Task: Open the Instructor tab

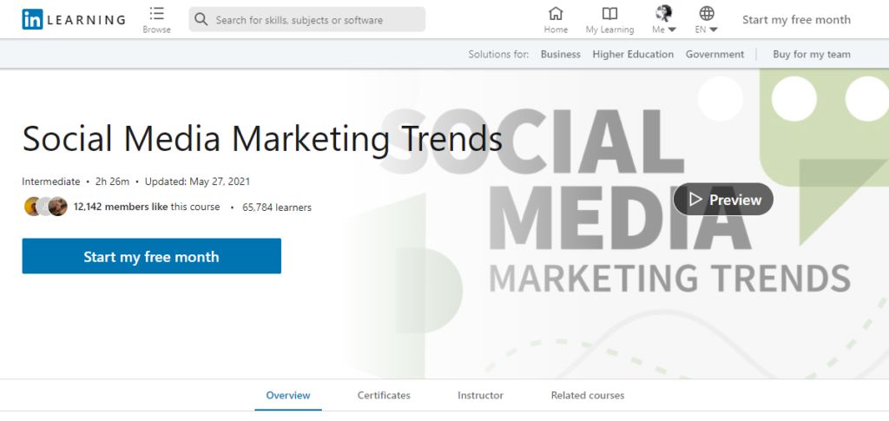Action: [x=480, y=395]
